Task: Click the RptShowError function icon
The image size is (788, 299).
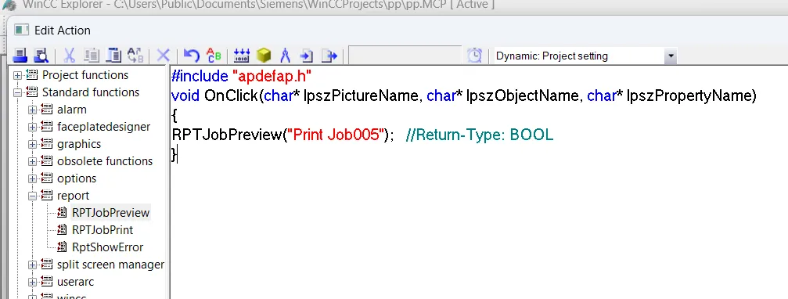Action: click(63, 247)
